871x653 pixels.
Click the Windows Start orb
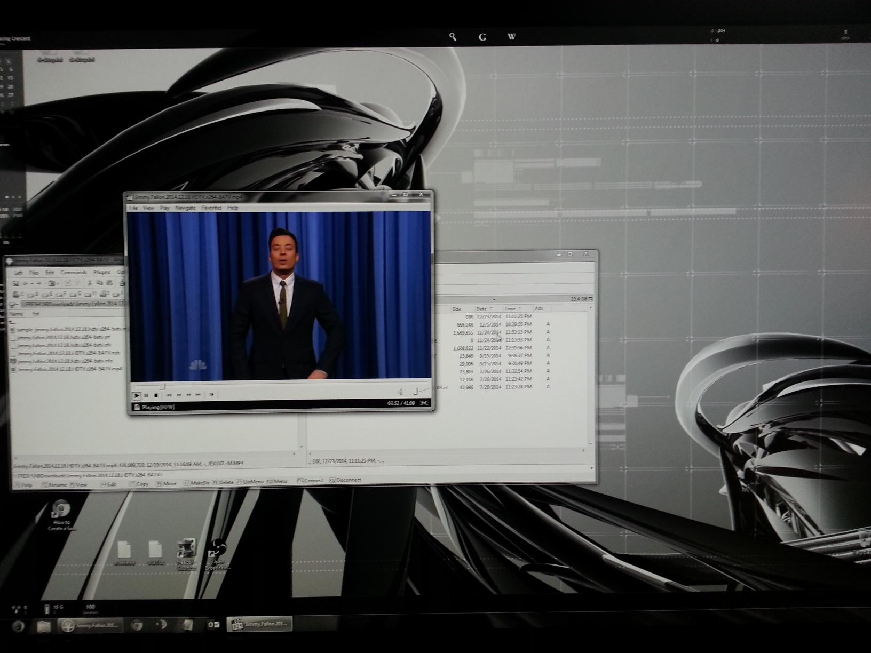pyautogui.click(x=18, y=626)
